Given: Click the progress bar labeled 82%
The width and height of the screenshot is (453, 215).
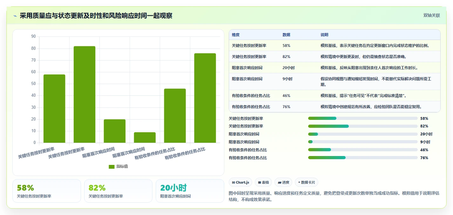Looking at the screenshot, I should (x=363, y=126).
